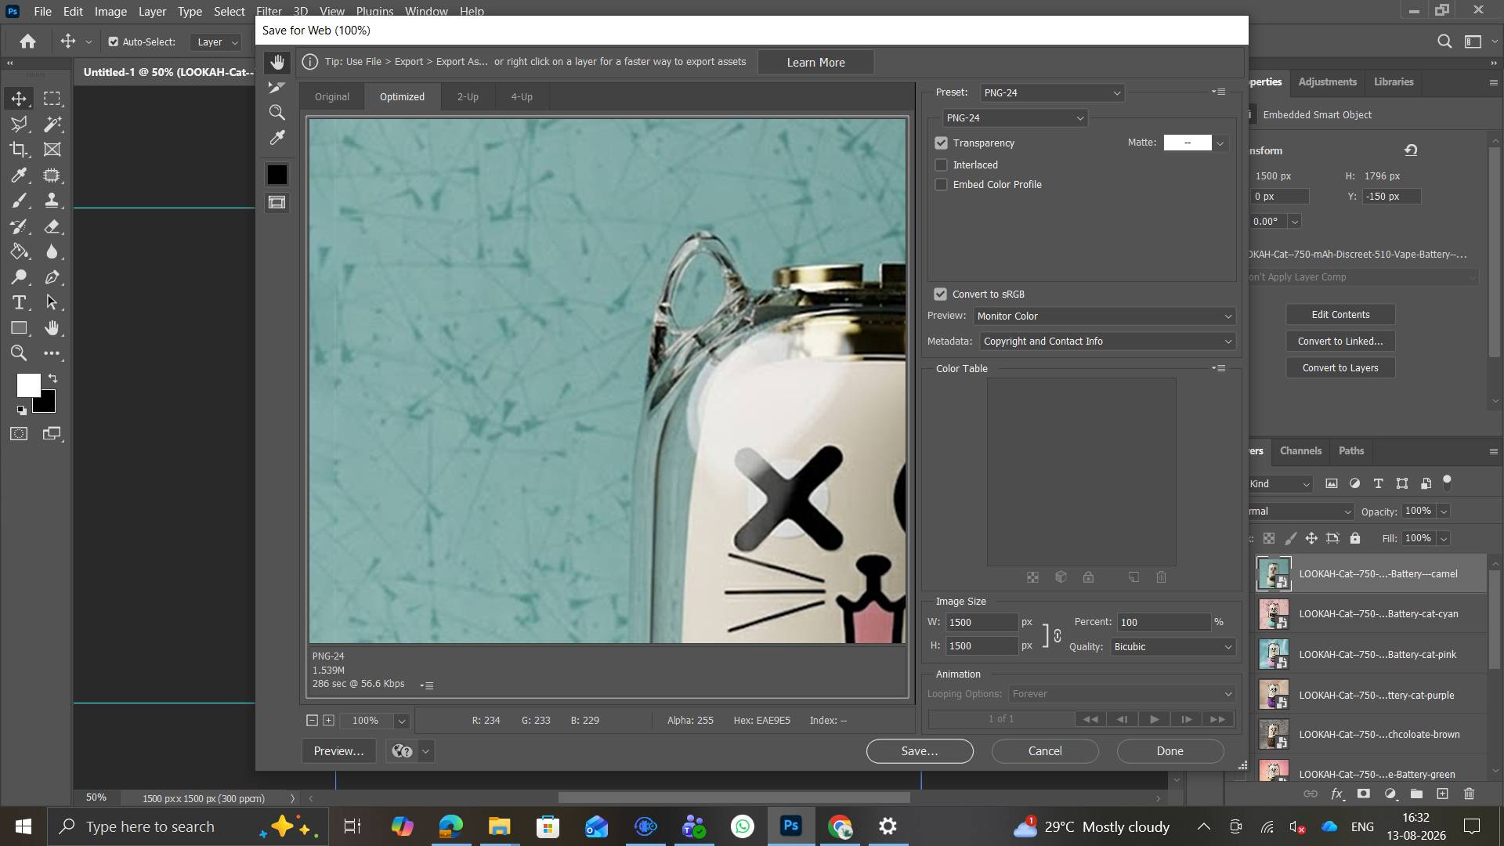The width and height of the screenshot is (1504, 846).
Task: Switch to the 2-Up tab
Action: (468, 97)
